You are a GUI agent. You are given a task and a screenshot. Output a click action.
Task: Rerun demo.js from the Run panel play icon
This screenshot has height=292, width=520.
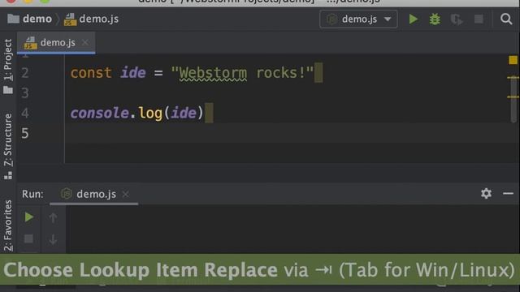(x=29, y=217)
